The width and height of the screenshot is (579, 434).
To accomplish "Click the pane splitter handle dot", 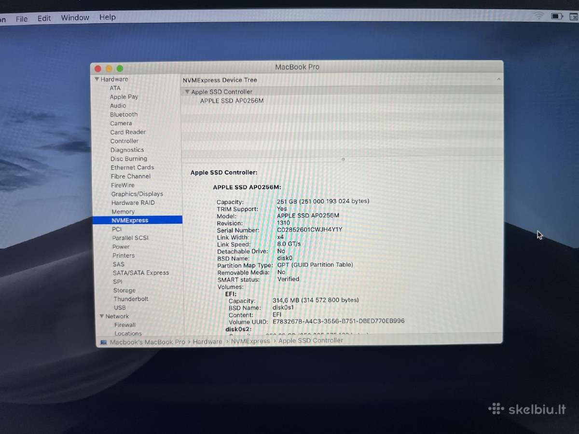I will [343, 159].
